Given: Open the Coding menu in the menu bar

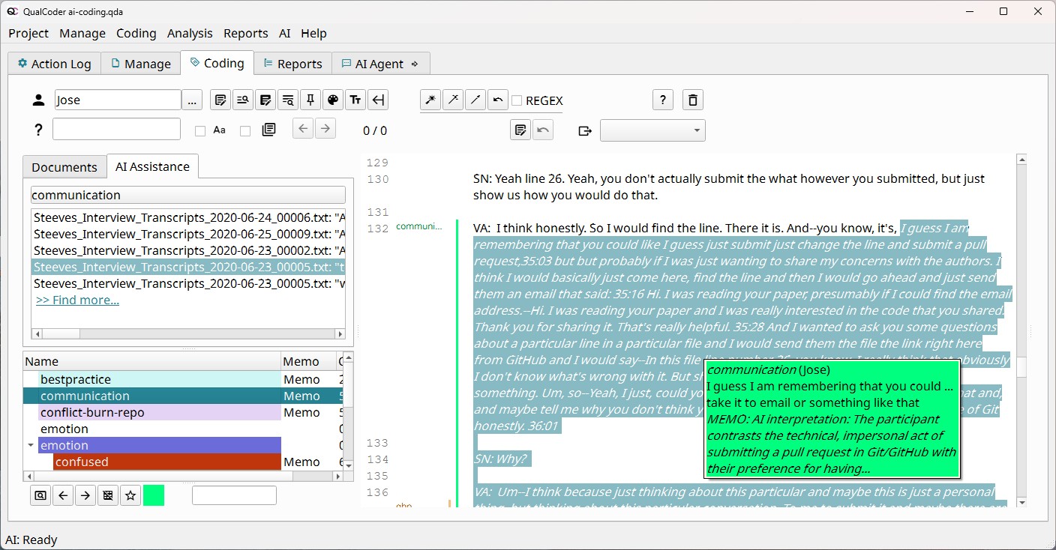Looking at the screenshot, I should tap(136, 33).
